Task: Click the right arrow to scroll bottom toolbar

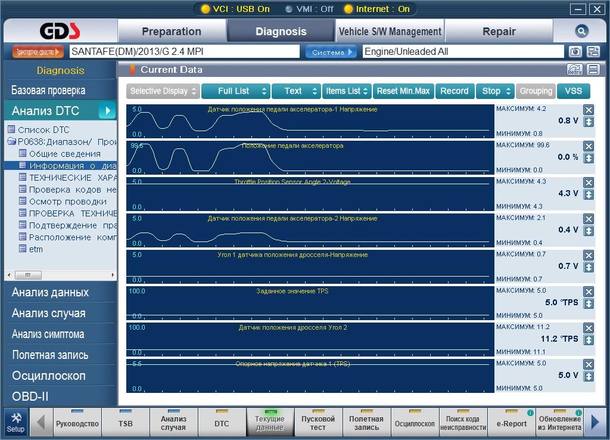Action: [x=595, y=422]
